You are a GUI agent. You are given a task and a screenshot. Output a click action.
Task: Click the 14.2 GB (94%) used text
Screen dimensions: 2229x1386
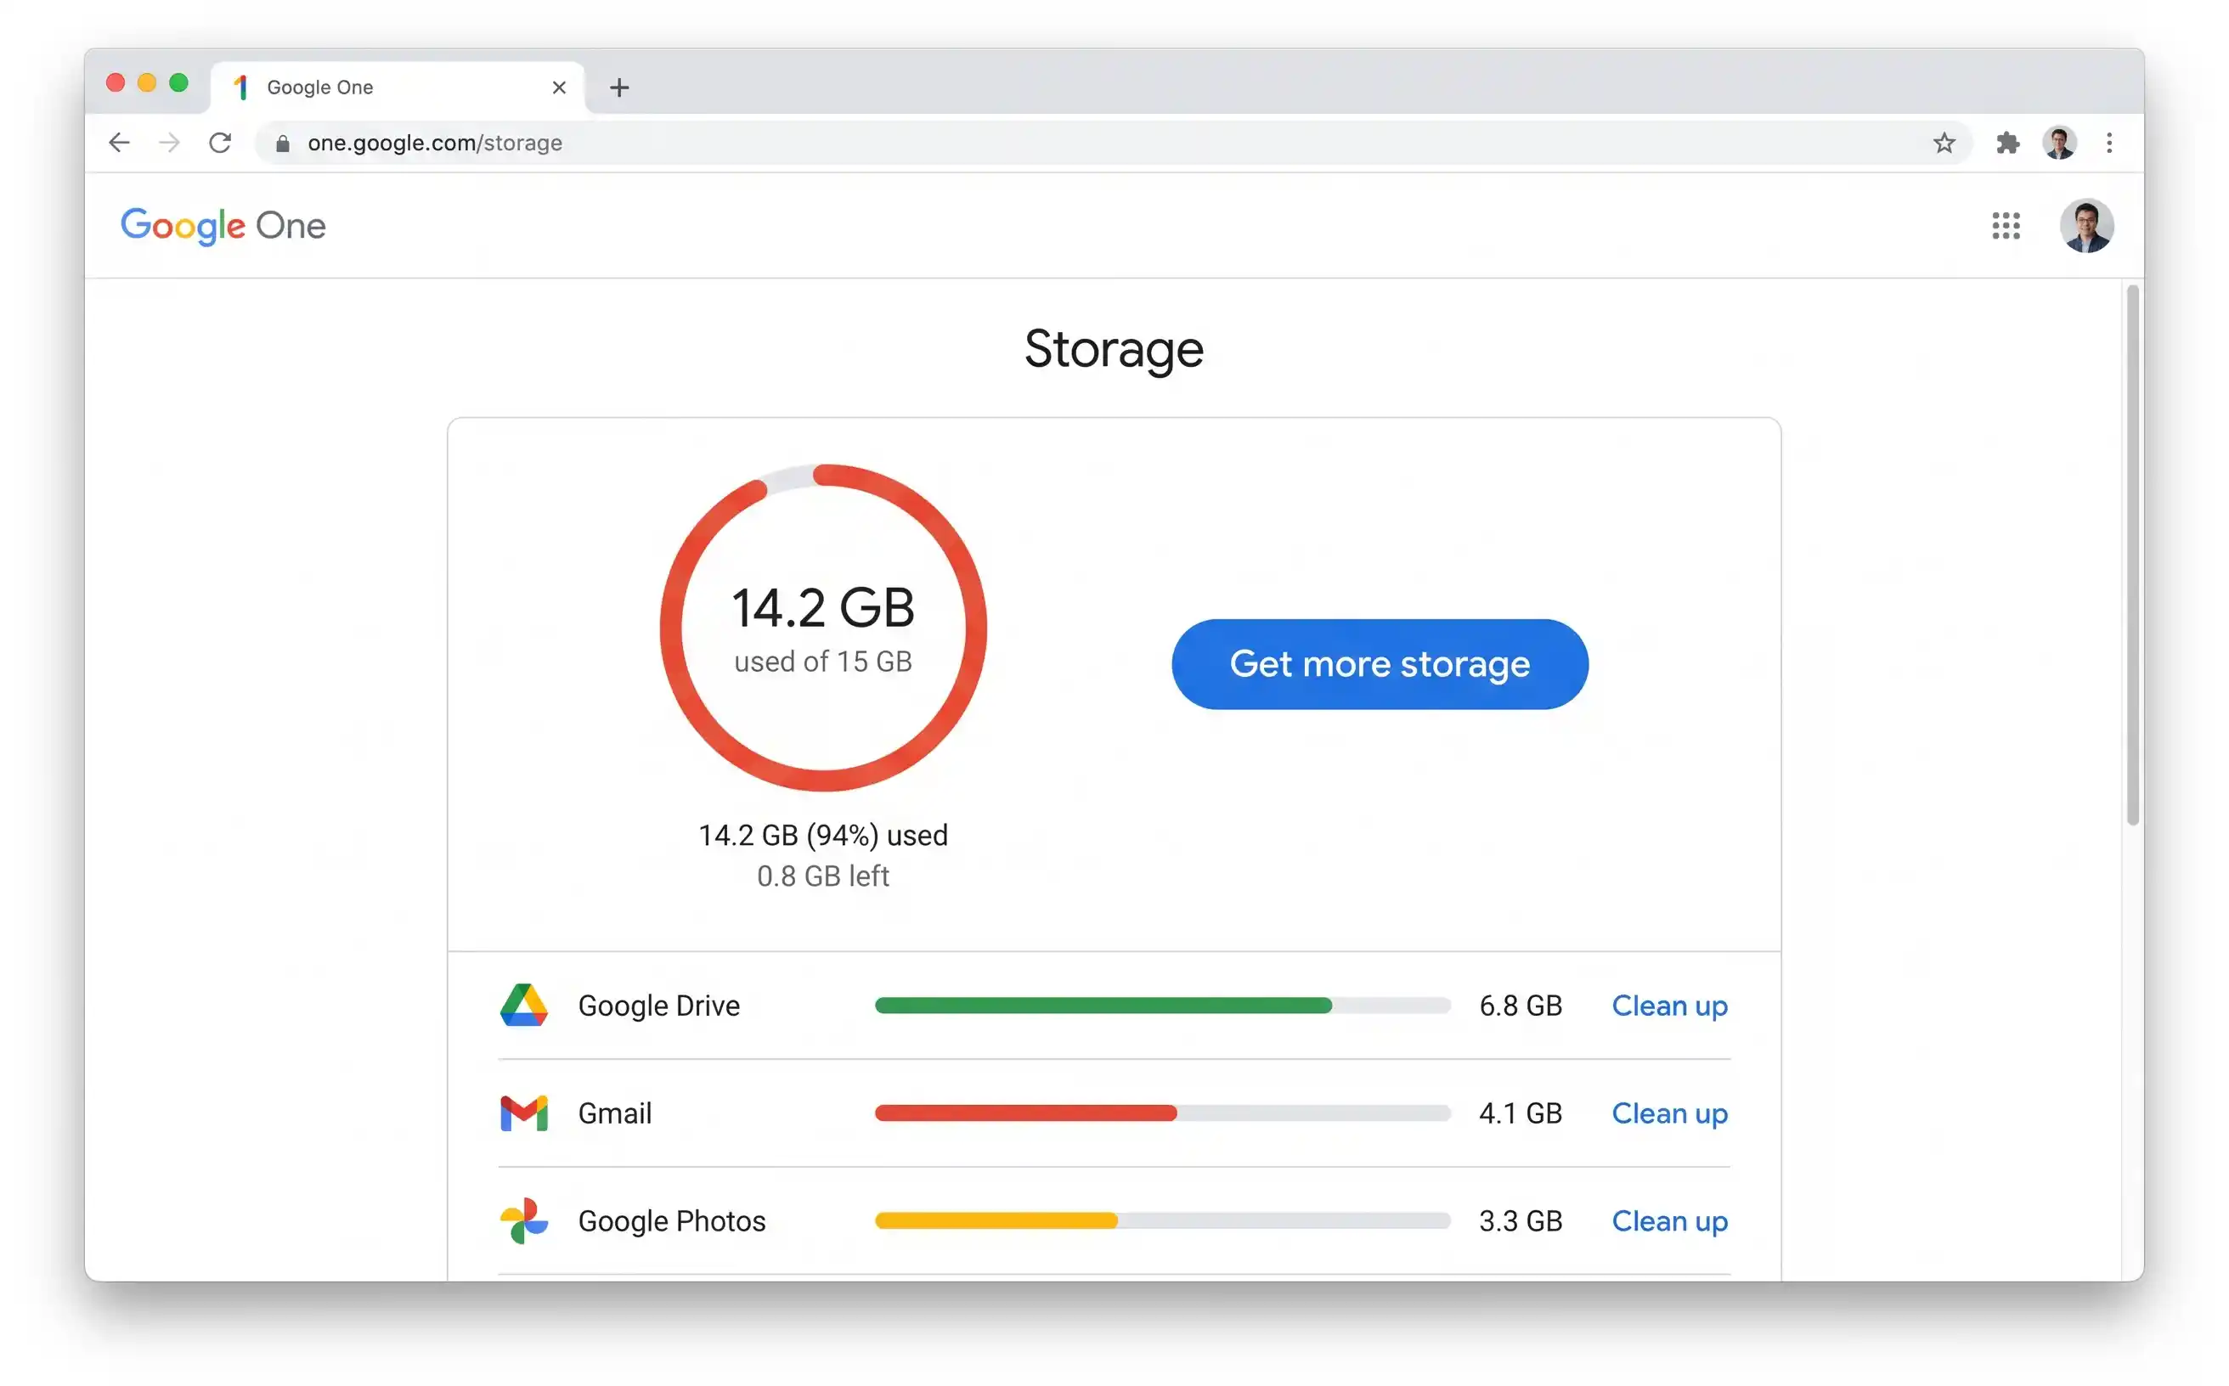822,835
